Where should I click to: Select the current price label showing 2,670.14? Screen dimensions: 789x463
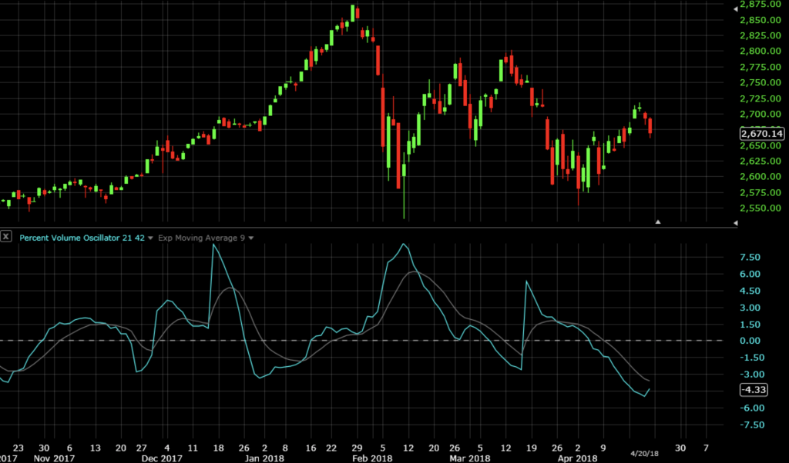(x=760, y=133)
